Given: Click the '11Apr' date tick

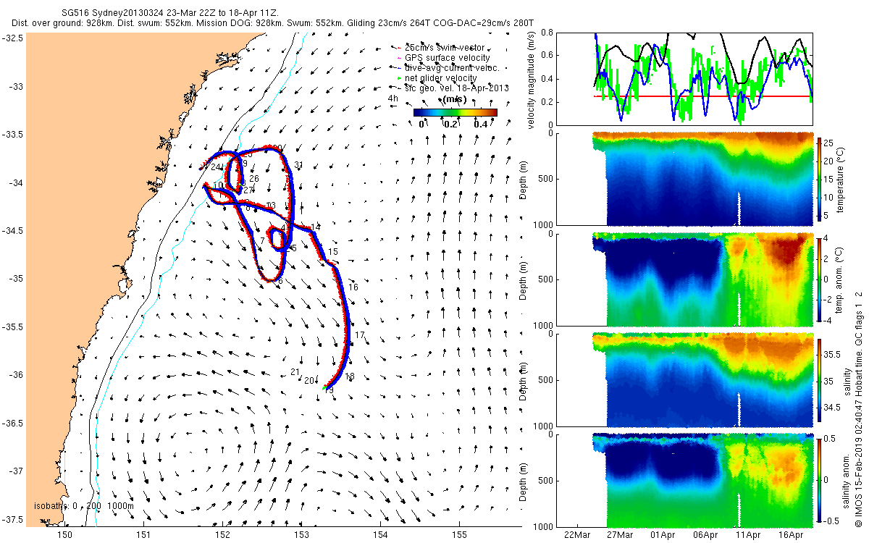Looking at the screenshot, I should tap(748, 536).
